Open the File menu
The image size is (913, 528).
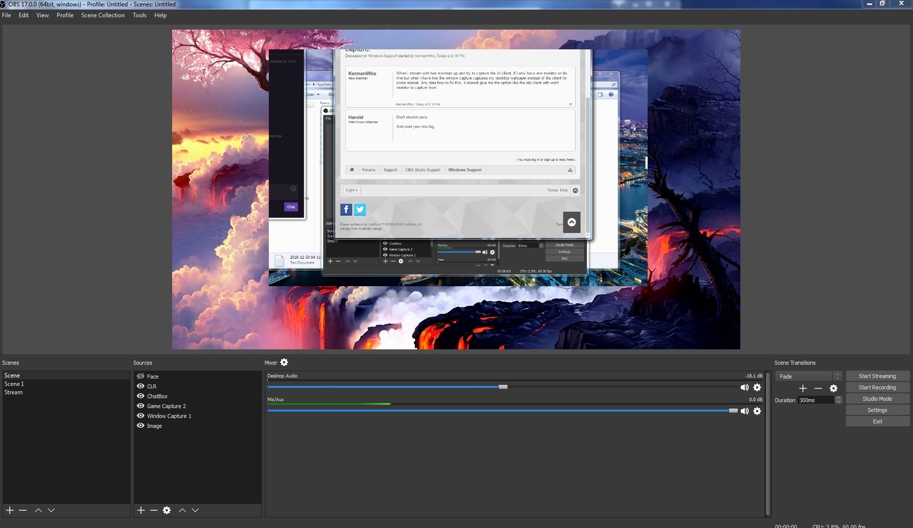(x=6, y=15)
